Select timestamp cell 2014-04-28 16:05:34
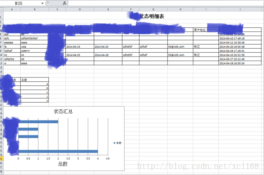Image resolution: width=264 pixels, height=175 pixels. [x=240, y=63]
